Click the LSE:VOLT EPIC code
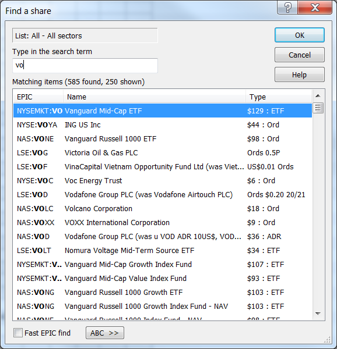The image size is (337, 349). pyautogui.click(x=34, y=251)
